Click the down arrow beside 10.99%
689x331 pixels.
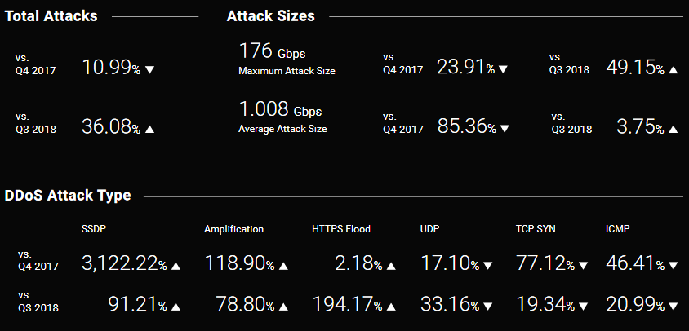coord(150,69)
